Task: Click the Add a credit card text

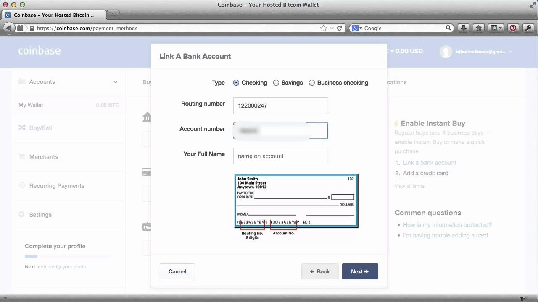Action: (x=425, y=173)
